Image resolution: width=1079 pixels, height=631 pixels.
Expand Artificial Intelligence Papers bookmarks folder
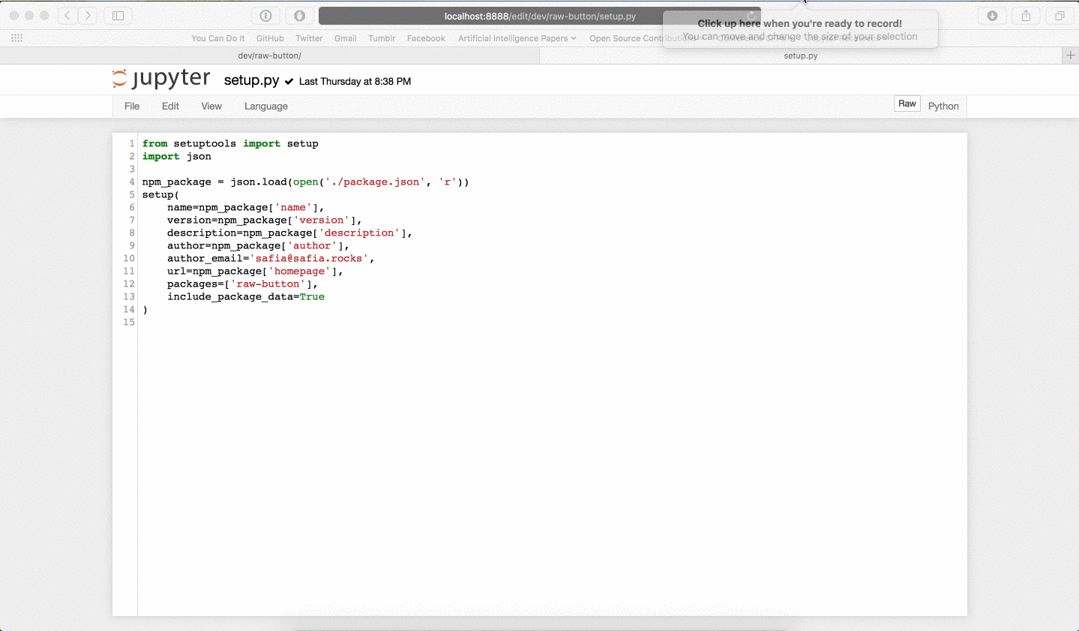(517, 38)
